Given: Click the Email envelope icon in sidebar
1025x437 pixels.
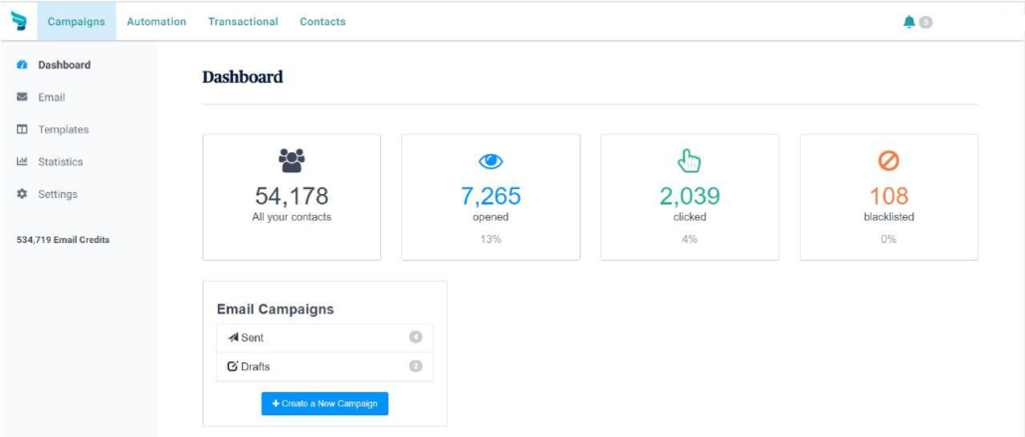Looking at the screenshot, I should (22, 97).
